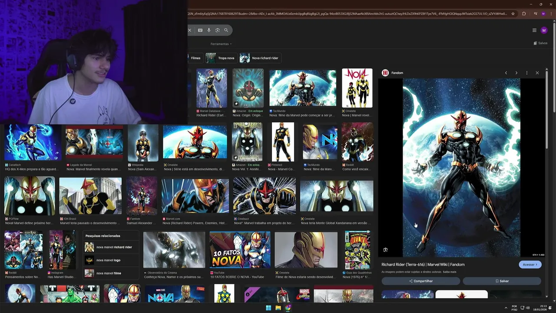Click the Compartilhar share button
Screen dimensions: 556x313
[x=420, y=281]
